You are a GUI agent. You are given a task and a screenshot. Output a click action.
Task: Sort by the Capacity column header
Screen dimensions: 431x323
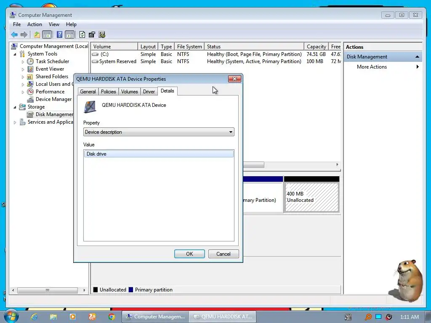[x=316, y=46]
